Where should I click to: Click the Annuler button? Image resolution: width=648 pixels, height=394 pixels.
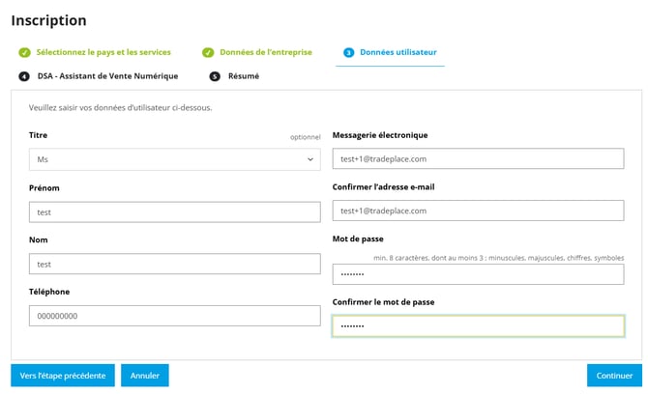145,375
